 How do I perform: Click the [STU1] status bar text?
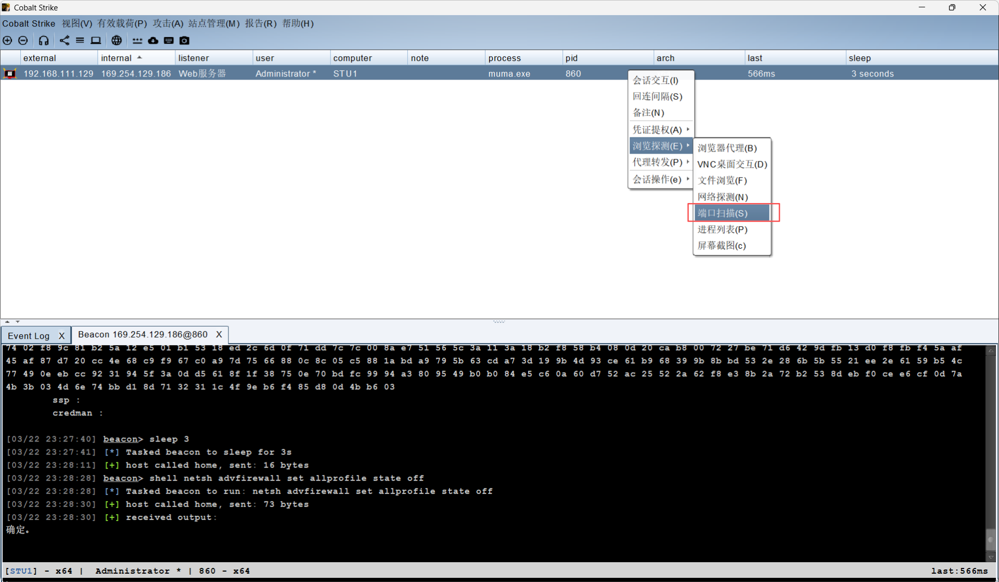click(x=21, y=571)
